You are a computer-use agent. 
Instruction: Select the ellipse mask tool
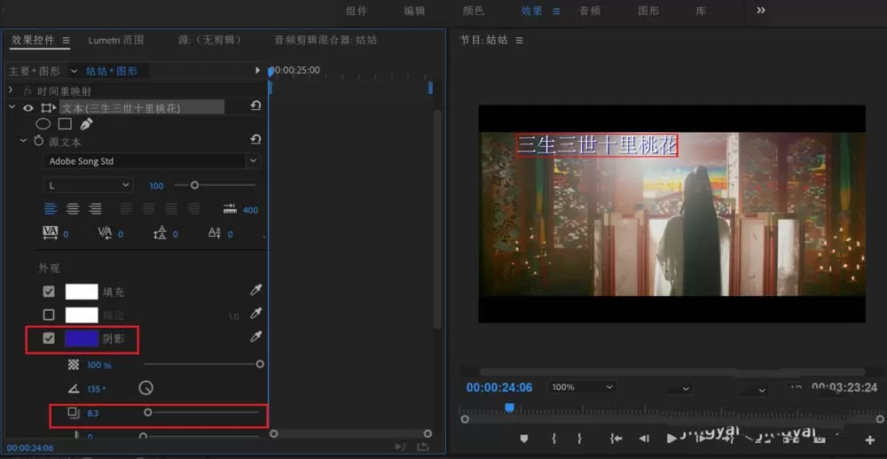point(43,124)
